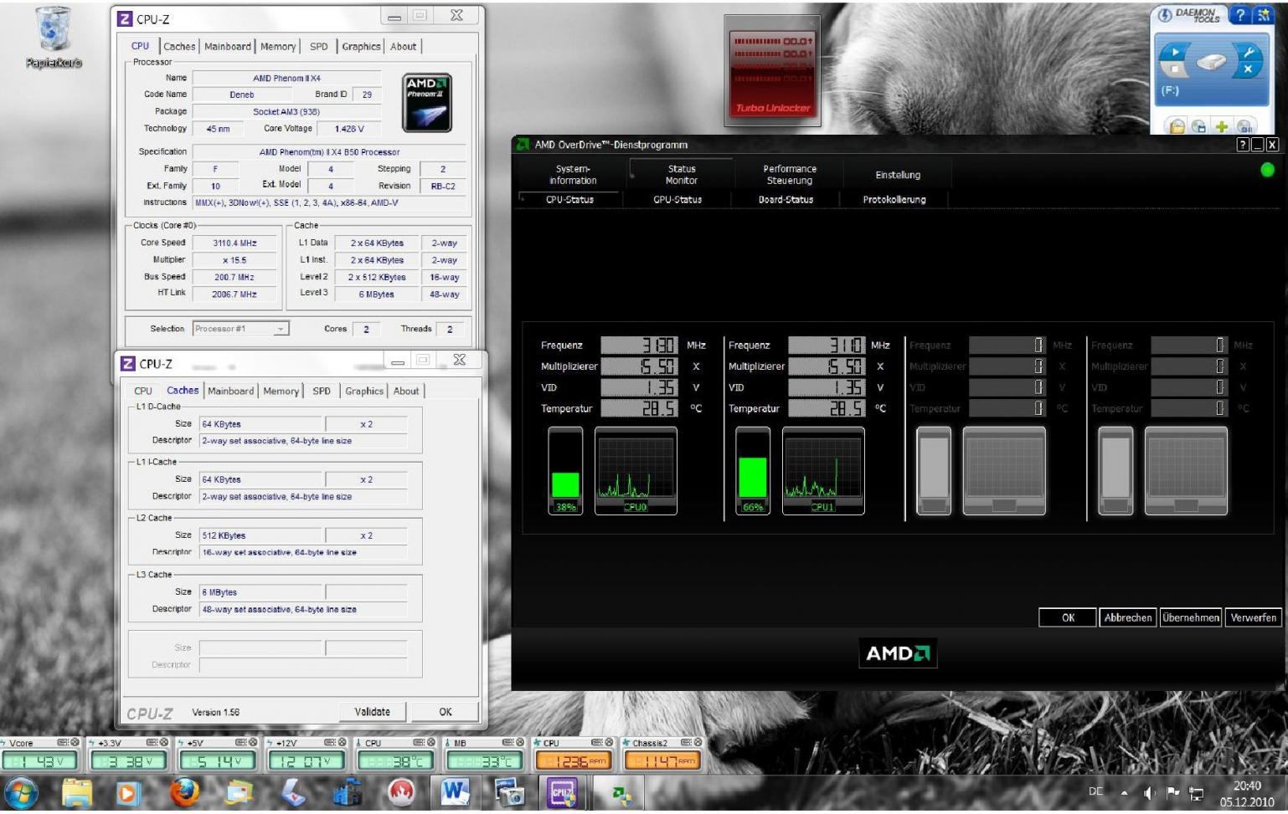Open the Windows Start orb
Image resolution: width=1288 pixels, height=814 pixels.
coord(21,793)
